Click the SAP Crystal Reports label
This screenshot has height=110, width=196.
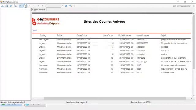[x=182, y=6]
